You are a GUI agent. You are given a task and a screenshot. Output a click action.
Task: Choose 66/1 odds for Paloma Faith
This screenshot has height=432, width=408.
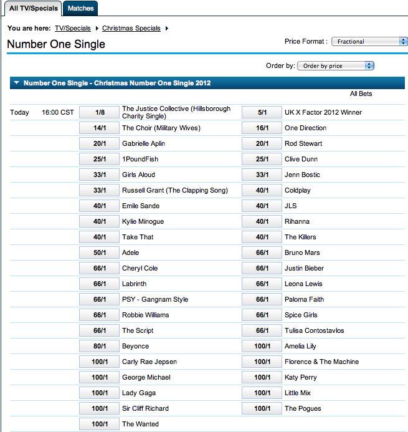[x=262, y=299]
